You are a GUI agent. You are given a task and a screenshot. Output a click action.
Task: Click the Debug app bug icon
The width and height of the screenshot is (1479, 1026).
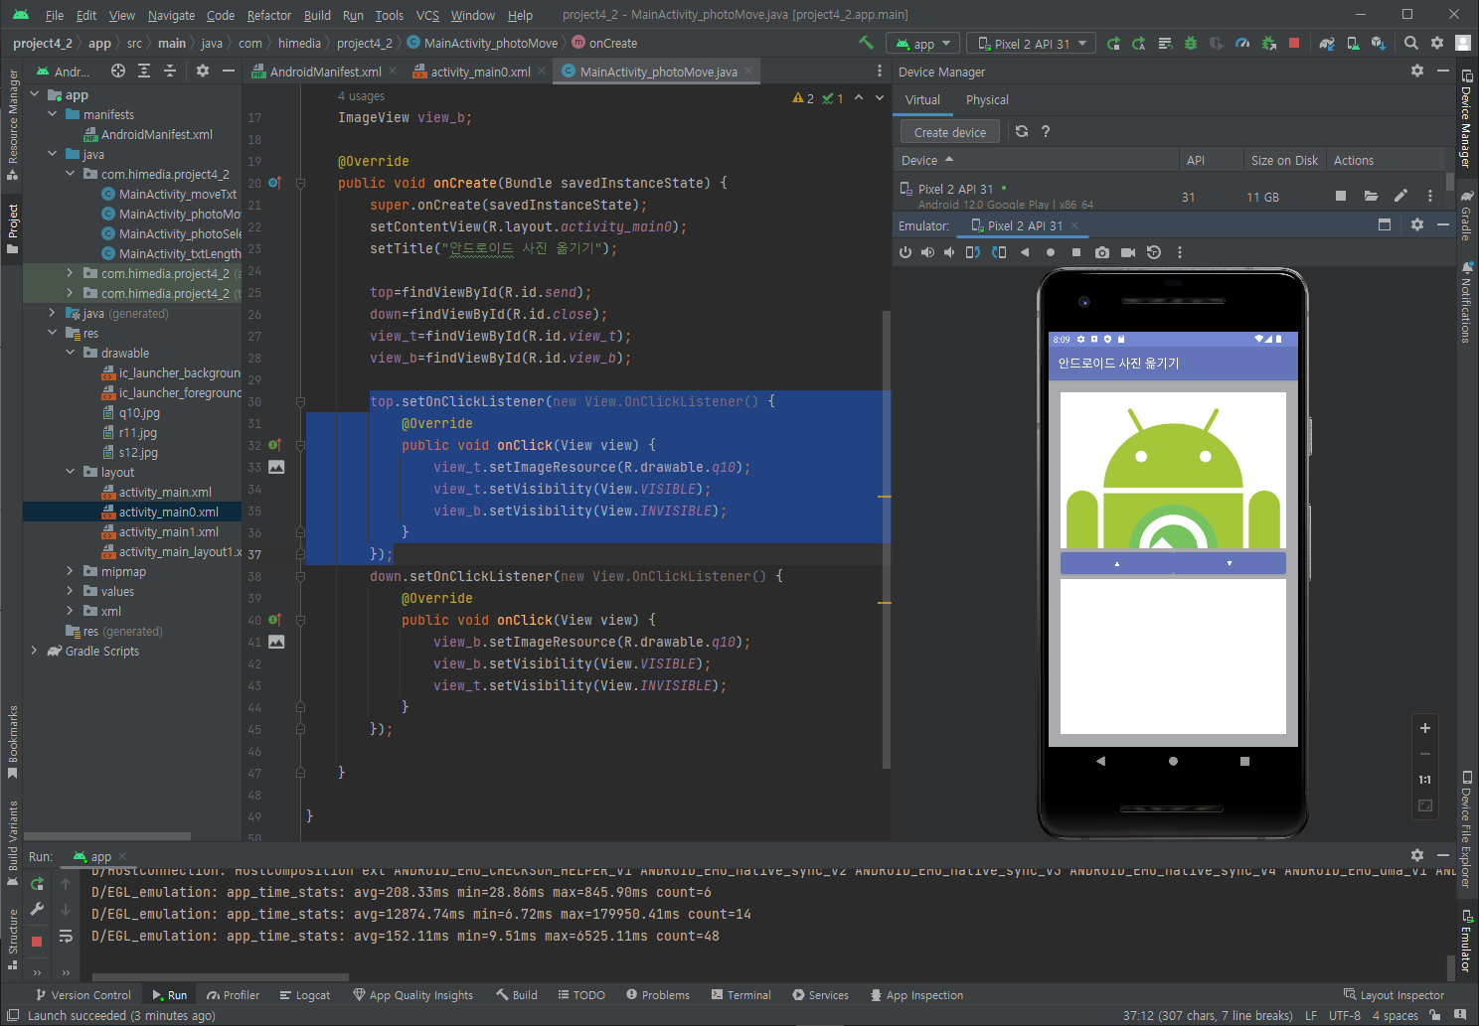tap(1191, 43)
